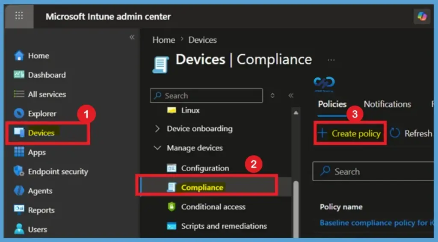Select Configuration under Manage devices
438x242 pixels.
pos(205,168)
